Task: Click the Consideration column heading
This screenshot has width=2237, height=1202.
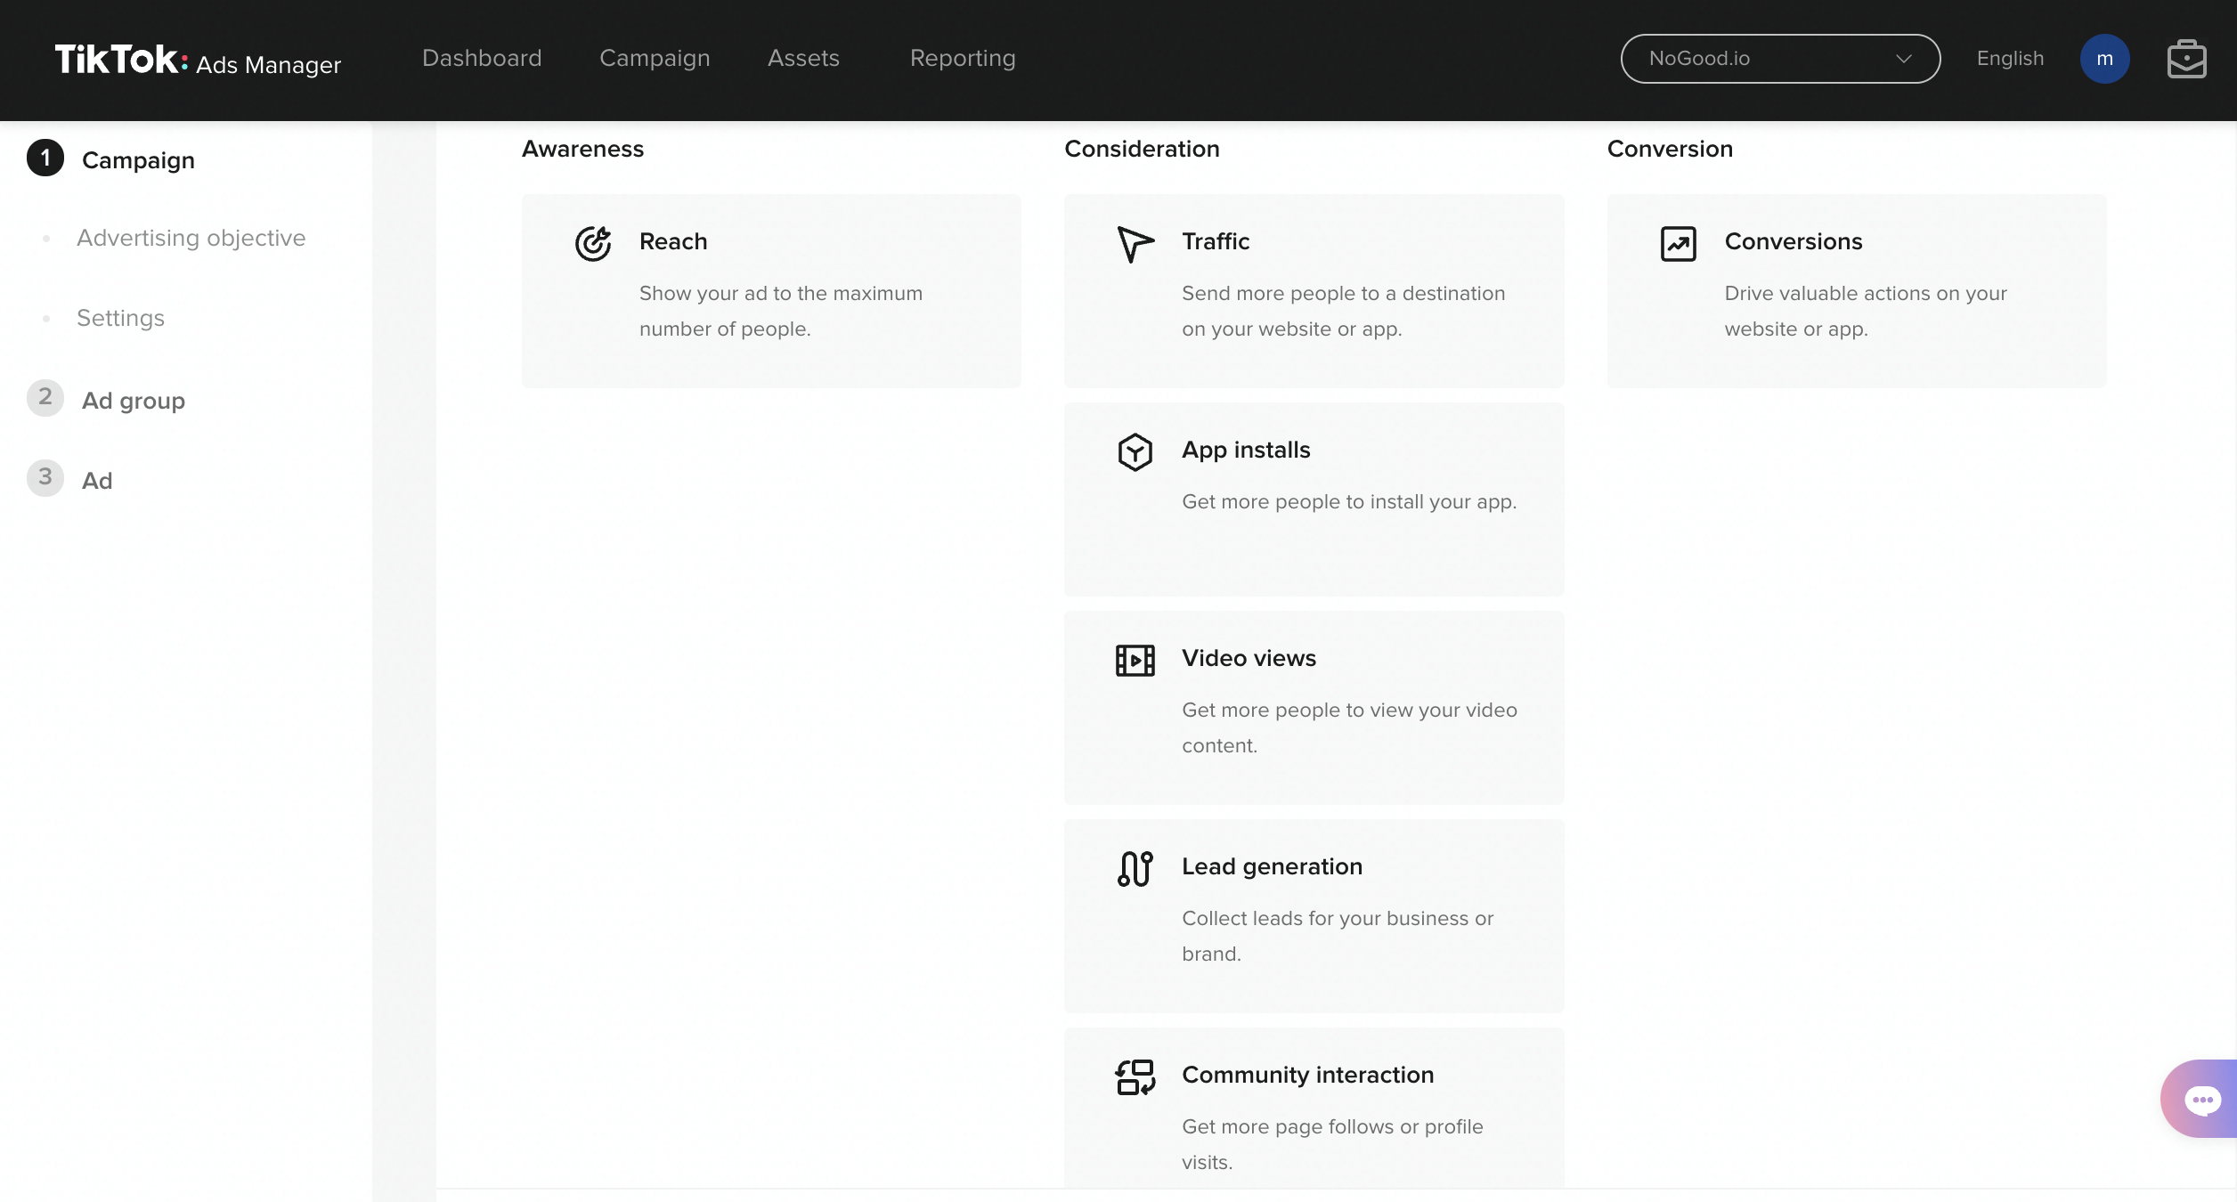Action: point(1142,149)
